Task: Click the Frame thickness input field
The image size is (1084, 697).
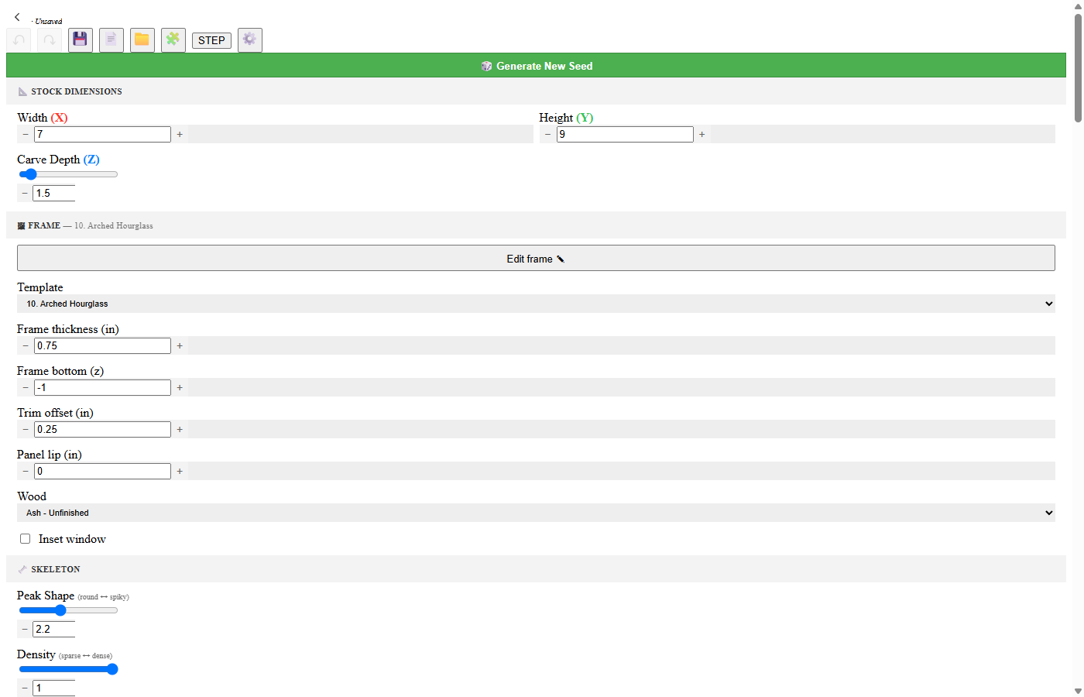Action: (x=102, y=345)
